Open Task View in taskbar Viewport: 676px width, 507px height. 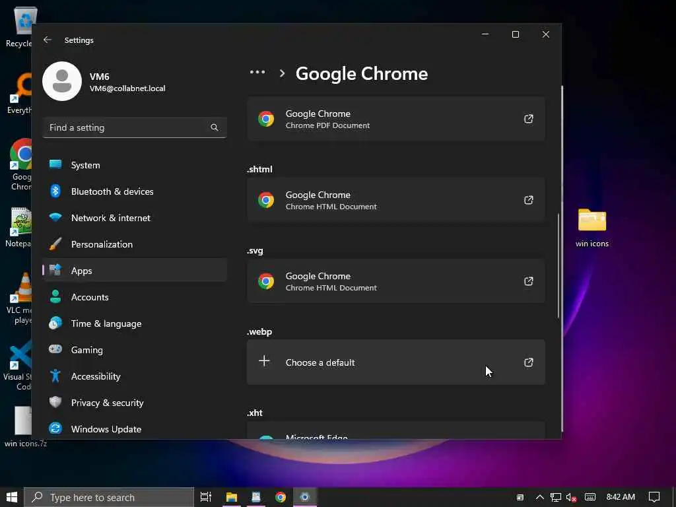206,497
